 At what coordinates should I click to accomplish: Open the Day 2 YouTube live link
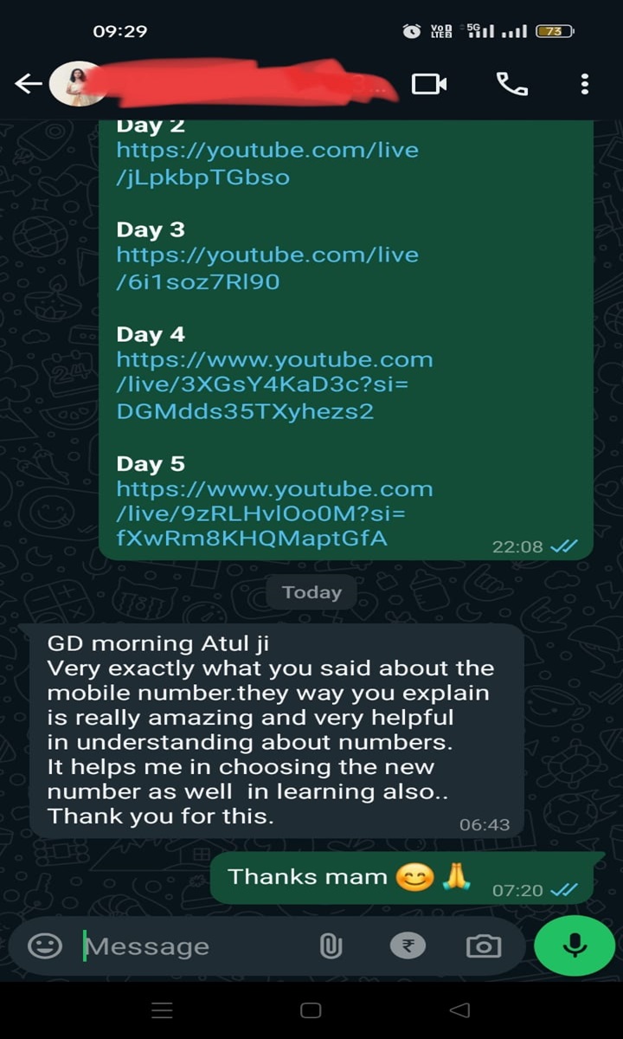tap(267, 164)
